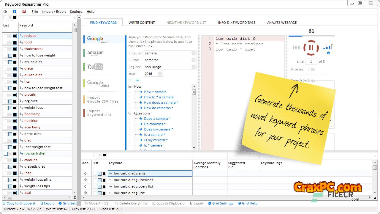Jump to bottom of the left keyword list
The image size is (380, 214).
tap(75, 197)
